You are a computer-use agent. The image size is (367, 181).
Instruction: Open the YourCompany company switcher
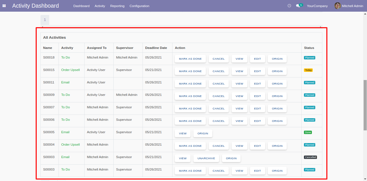(x=317, y=6)
